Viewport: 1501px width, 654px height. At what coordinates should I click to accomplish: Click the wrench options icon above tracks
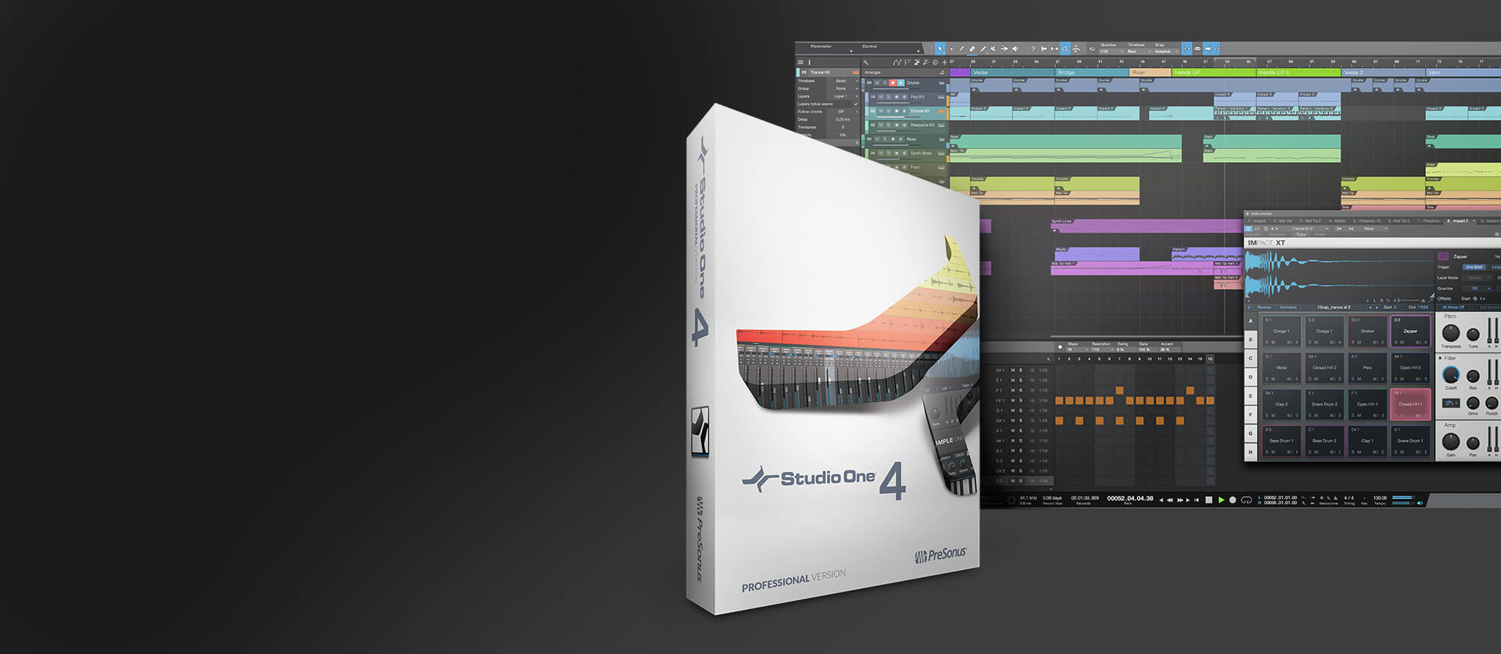(x=865, y=62)
